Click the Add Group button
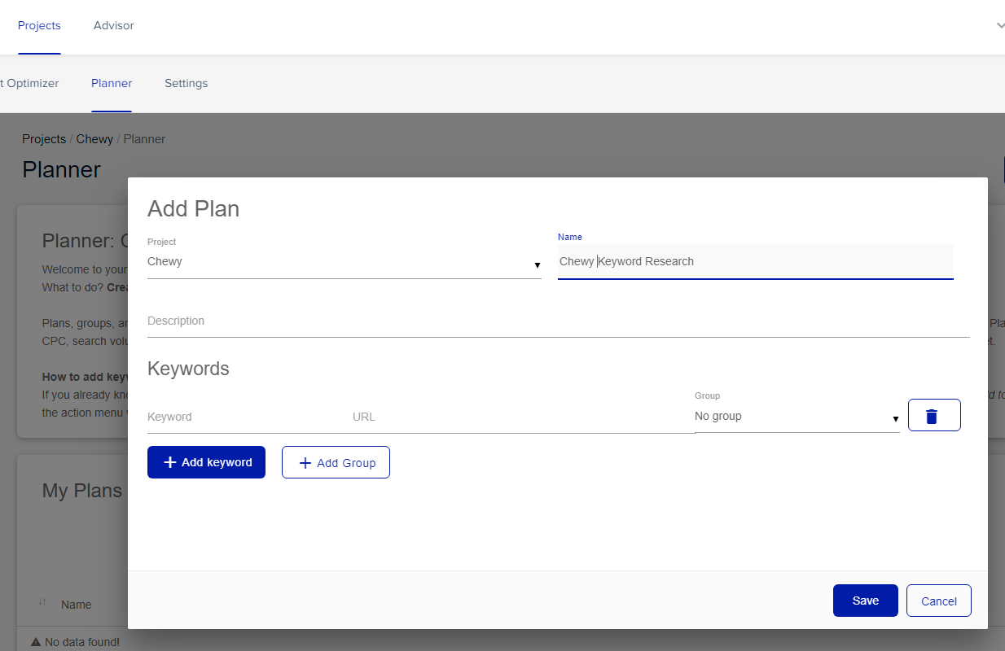The width and height of the screenshot is (1005, 651). point(336,462)
